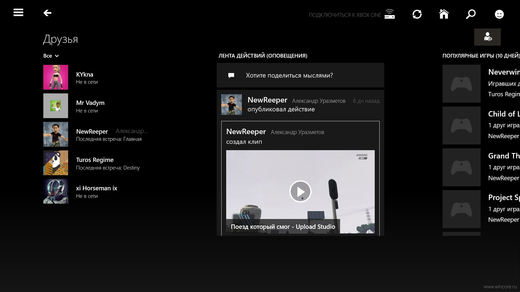This screenshot has width=520, height=292.
Task: Click 'Последняя встреча: Destiny' status
Action: 108,168
